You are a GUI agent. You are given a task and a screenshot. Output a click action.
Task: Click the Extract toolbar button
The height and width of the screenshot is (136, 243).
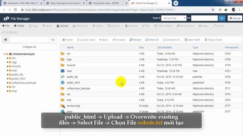click(x=219, y=26)
